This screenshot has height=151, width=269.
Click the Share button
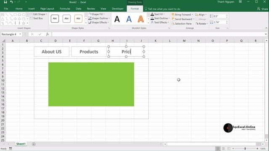(x=262, y=9)
